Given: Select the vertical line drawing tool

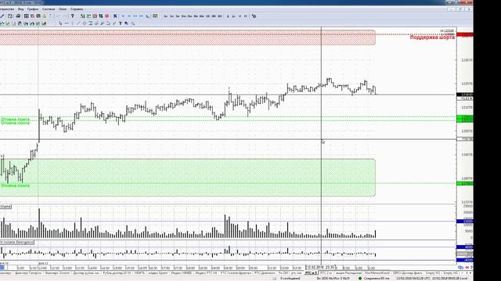Looking at the screenshot, I should coord(72,23).
